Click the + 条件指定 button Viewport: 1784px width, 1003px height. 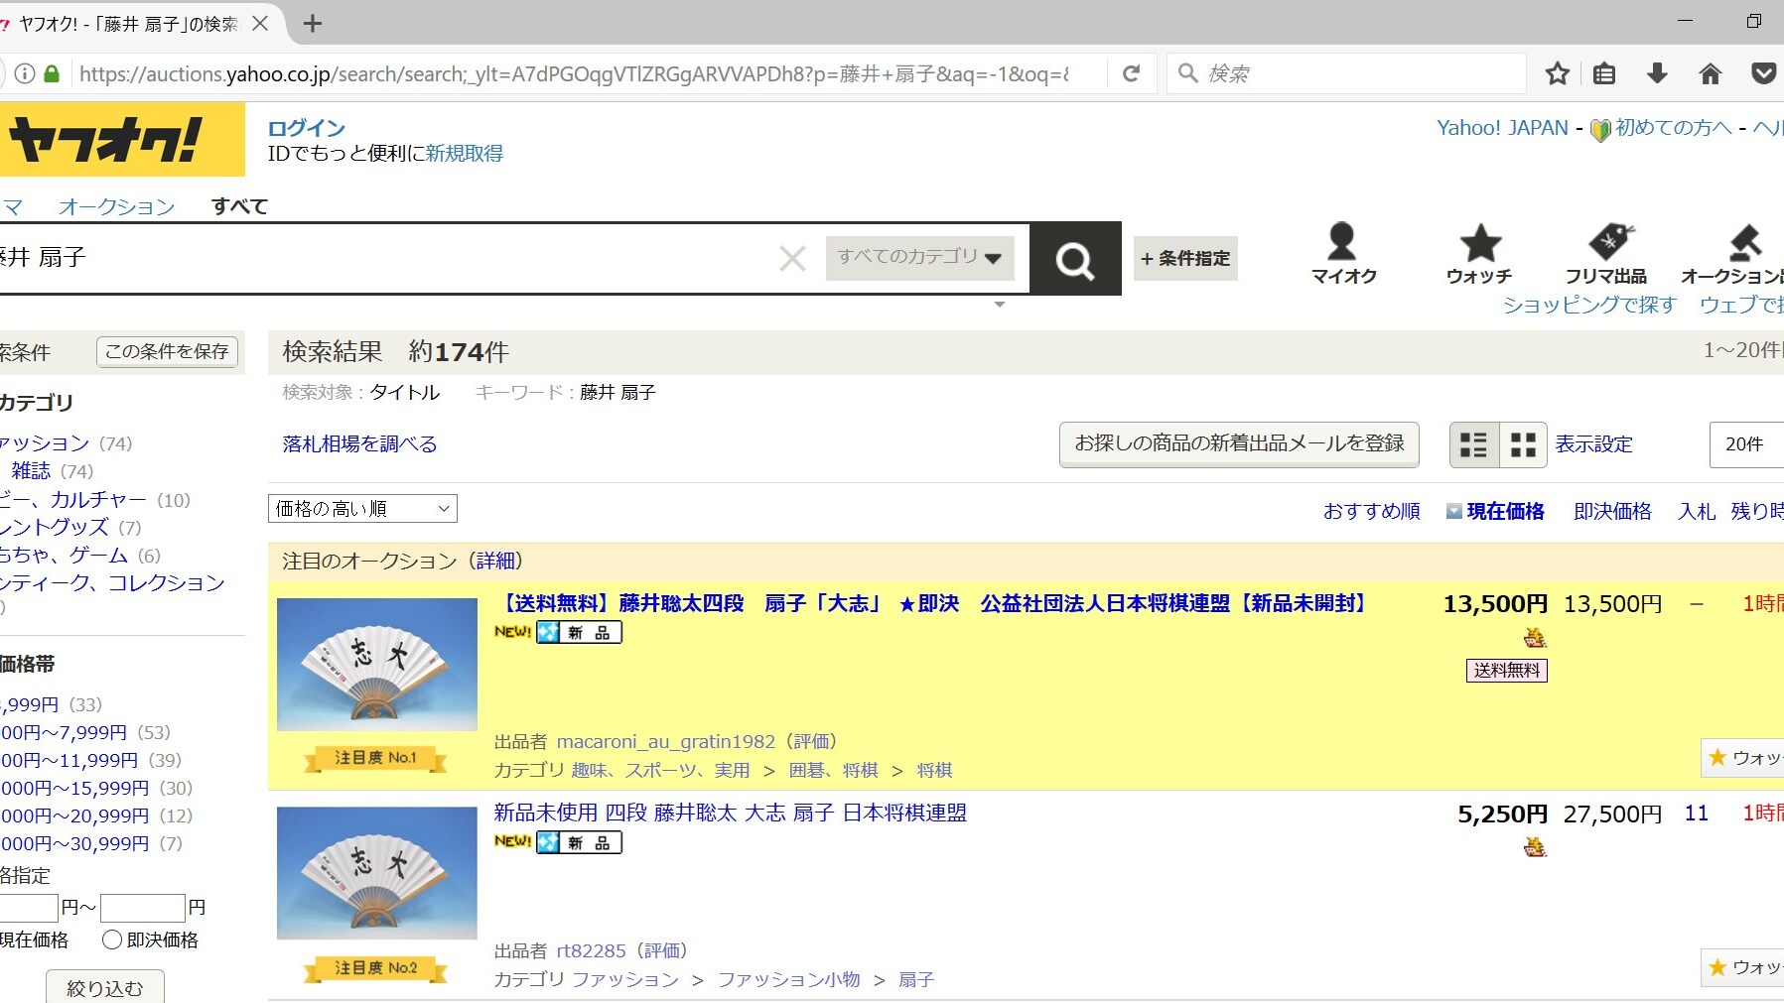pyautogui.click(x=1185, y=258)
